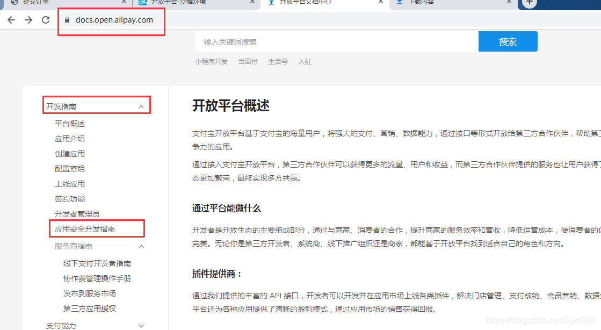Open 平台概述 in the sidebar

point(70,124)
